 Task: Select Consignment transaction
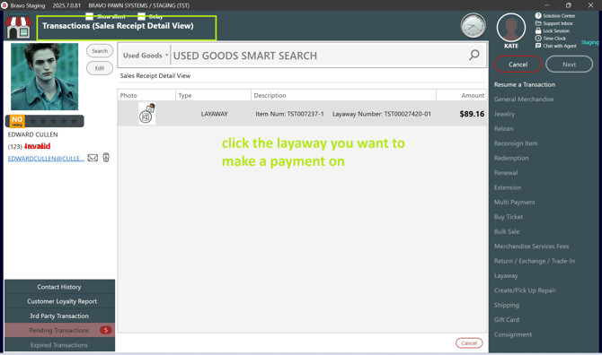coord(513,334)
